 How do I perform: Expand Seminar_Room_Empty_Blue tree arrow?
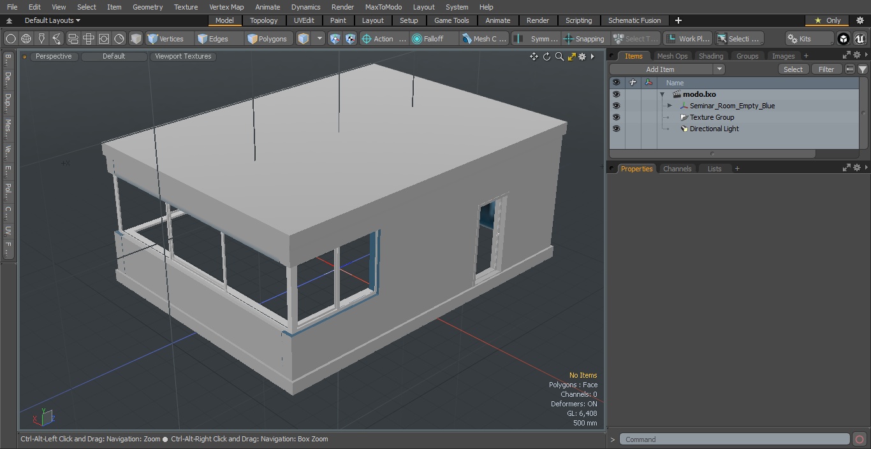point(670,106)
